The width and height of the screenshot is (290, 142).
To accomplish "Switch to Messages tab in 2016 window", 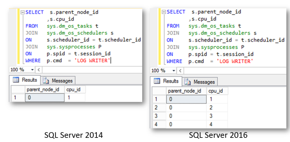I will coord(200,82).
